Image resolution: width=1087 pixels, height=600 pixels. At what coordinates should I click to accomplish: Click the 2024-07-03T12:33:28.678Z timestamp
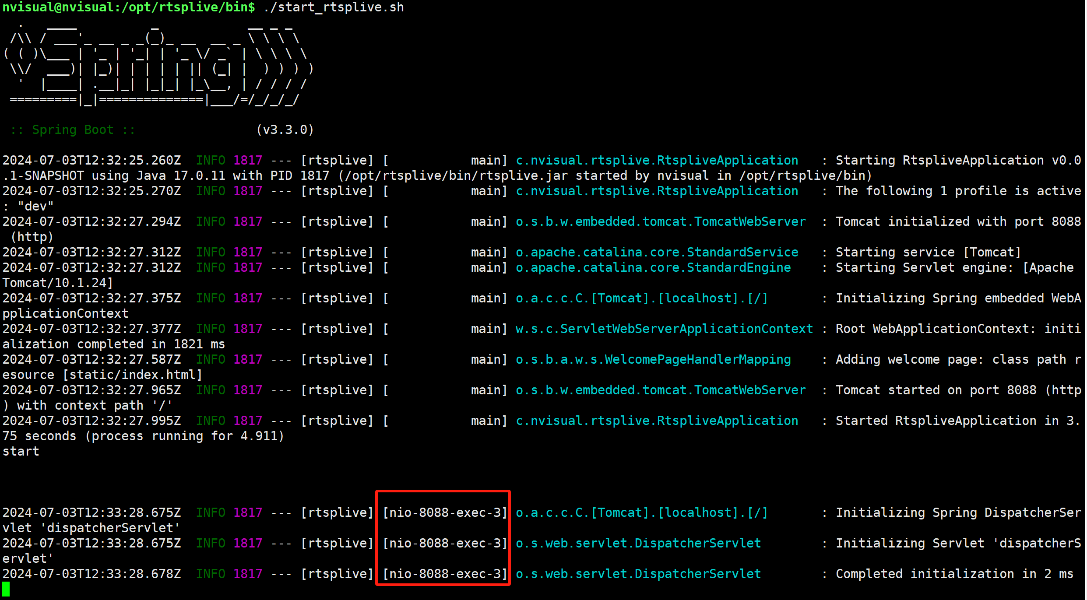click(x=91, y=574)
